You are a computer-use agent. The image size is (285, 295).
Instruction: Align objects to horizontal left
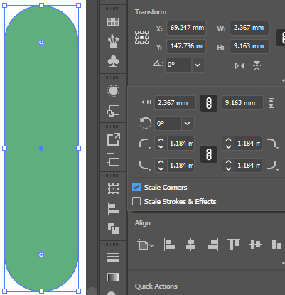click(169, 245)
